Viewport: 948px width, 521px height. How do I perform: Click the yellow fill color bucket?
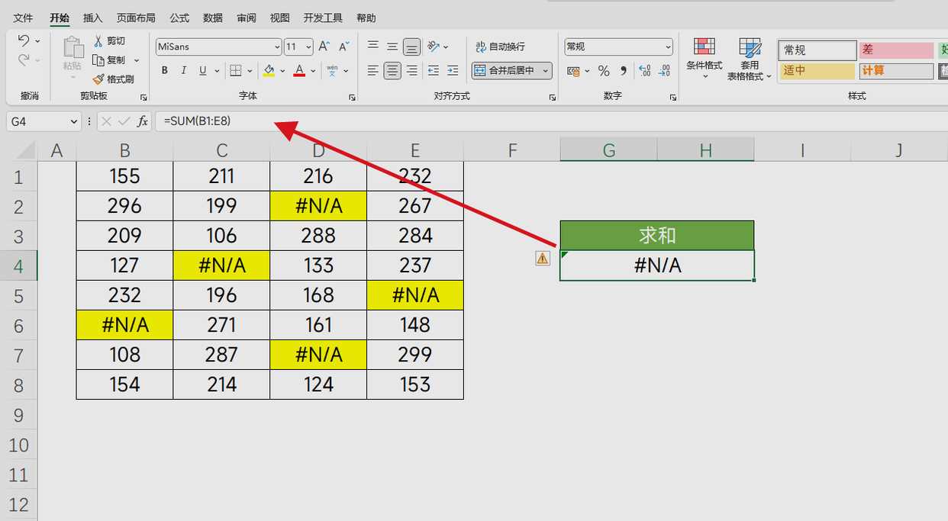point(269,71)
